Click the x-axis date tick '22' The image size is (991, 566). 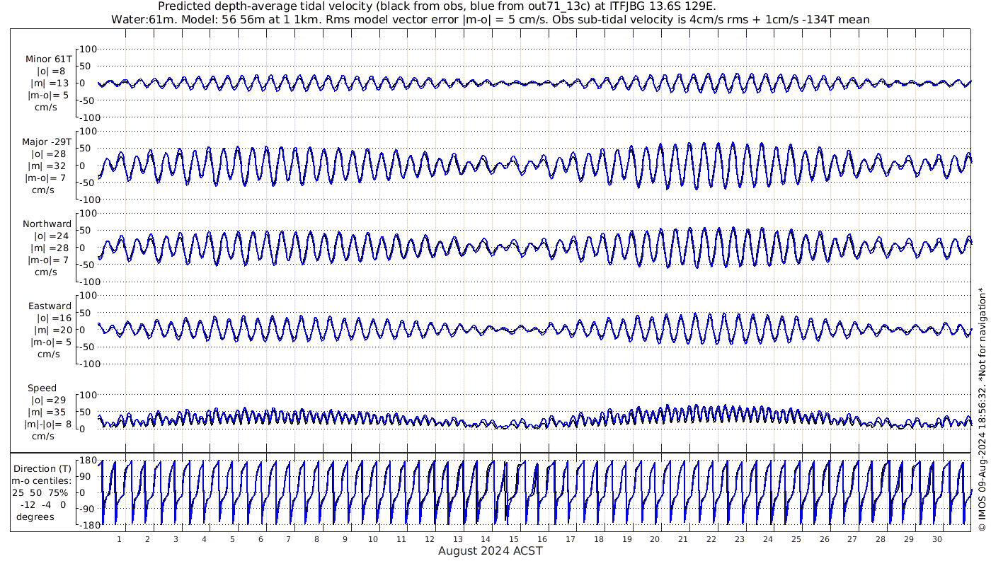click(x=711, y=539)
